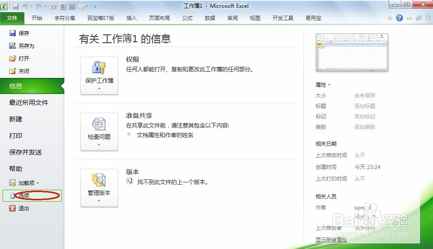Click the 尚未保存 size value

(x=365, y=96)
